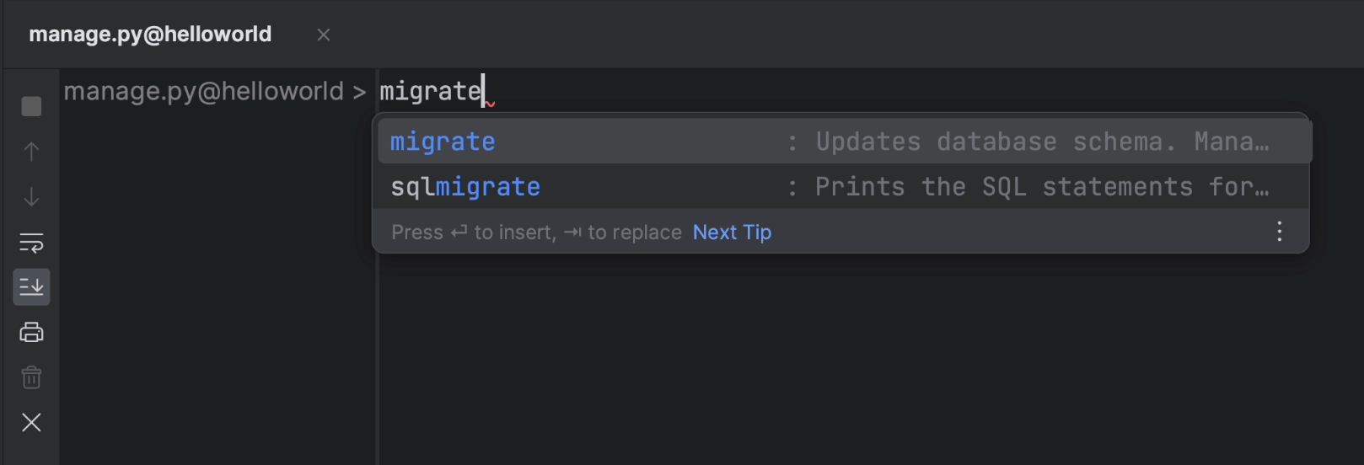Close the manage.py@helloworld tab

point(323,35)
